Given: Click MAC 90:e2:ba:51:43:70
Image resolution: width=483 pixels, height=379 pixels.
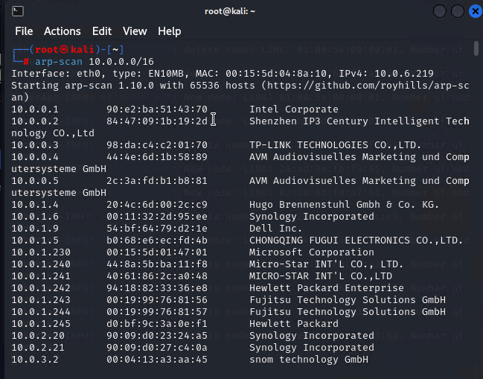Looking at the screenshot, I should (157, 109).
